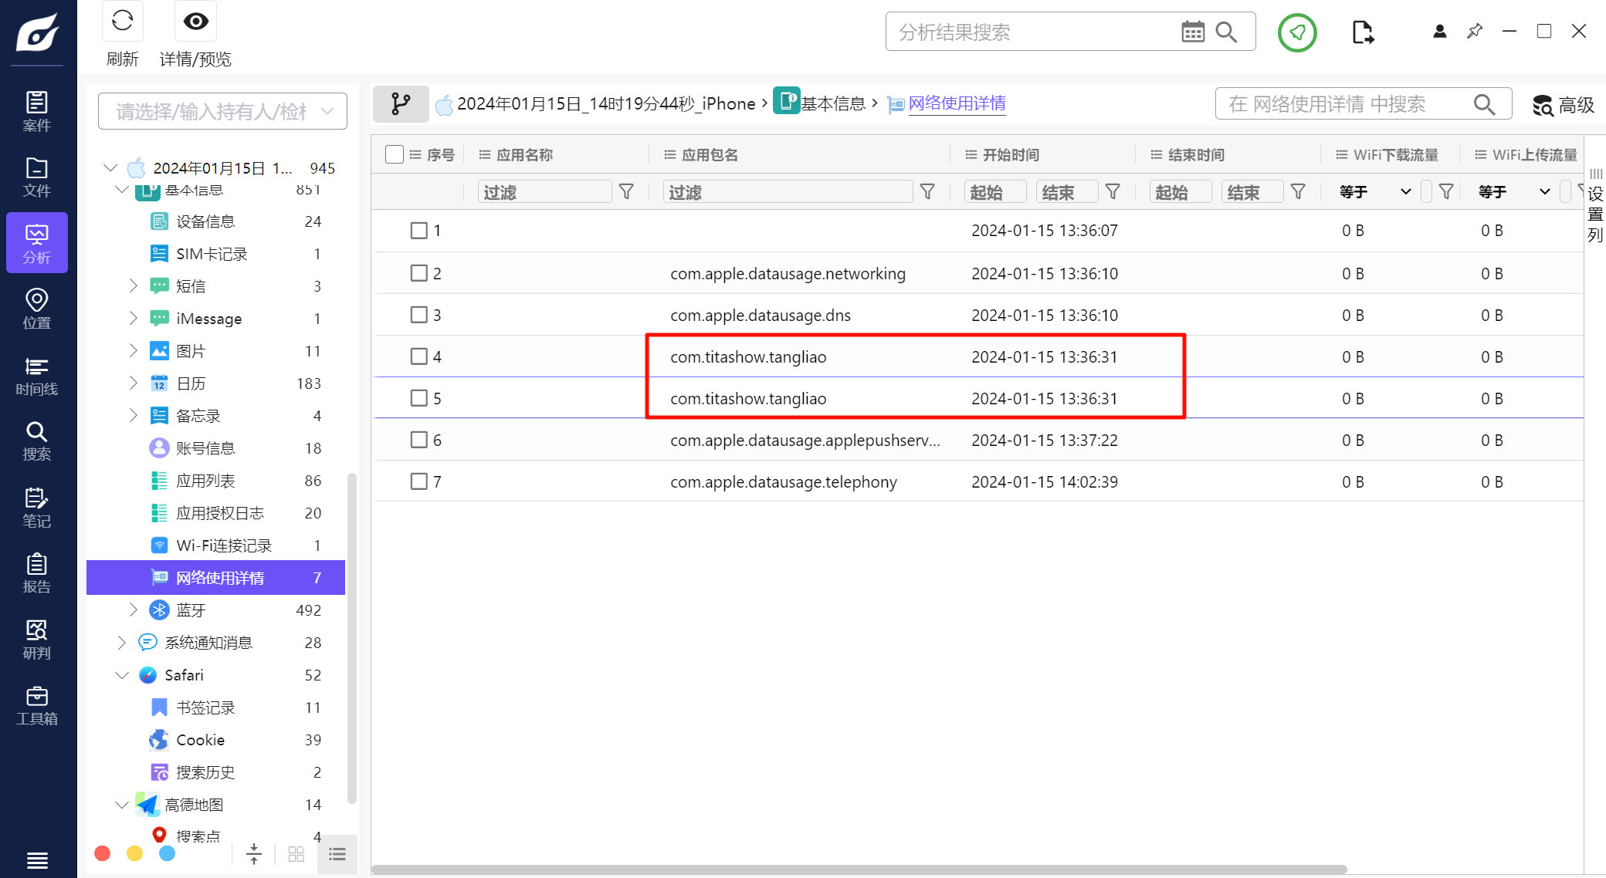Check the checkbox for row 7
Screen dimensions: 1606x878
pos(419,481)
